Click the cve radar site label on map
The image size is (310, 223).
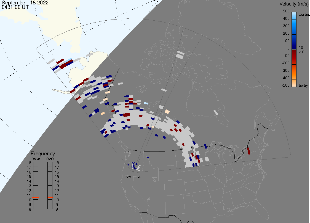138,177
